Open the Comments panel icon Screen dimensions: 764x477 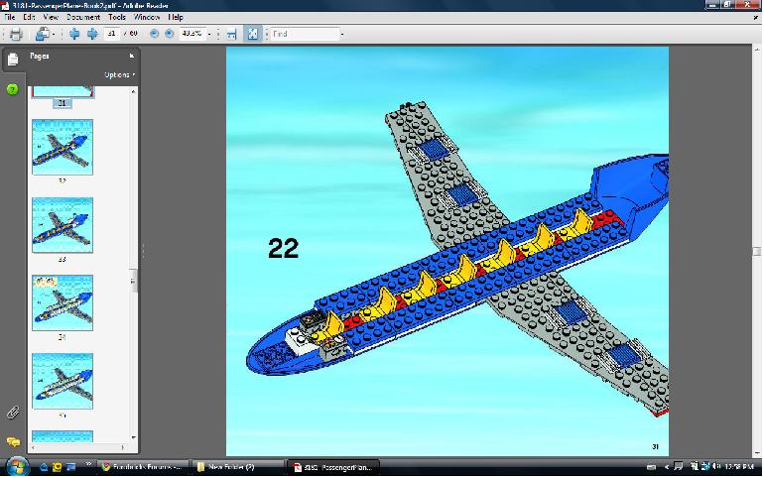coord(13,441)
